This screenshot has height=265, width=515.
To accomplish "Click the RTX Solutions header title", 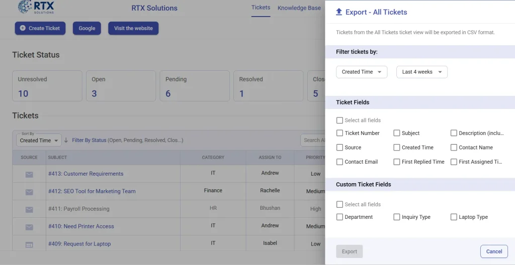I will (x=154, y=8).
